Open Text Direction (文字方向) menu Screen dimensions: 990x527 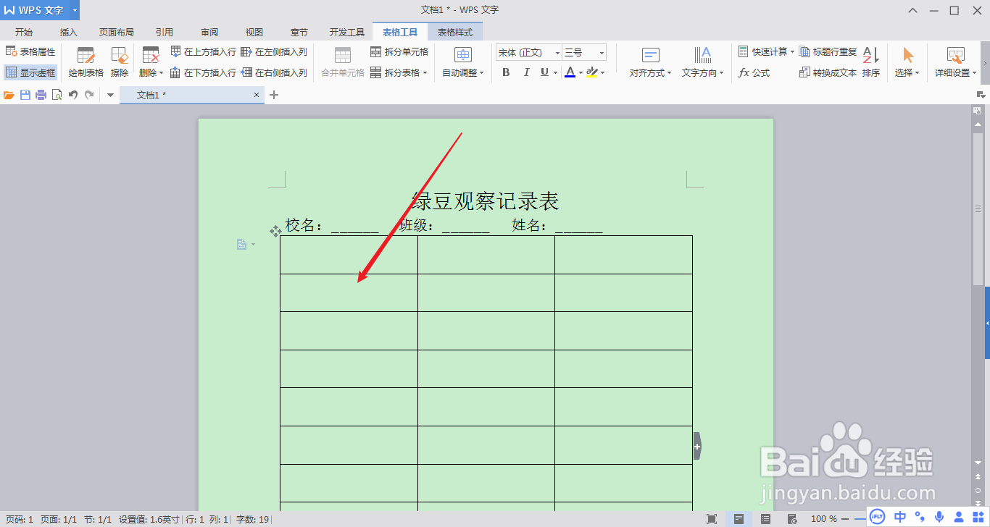pos(703,62)
